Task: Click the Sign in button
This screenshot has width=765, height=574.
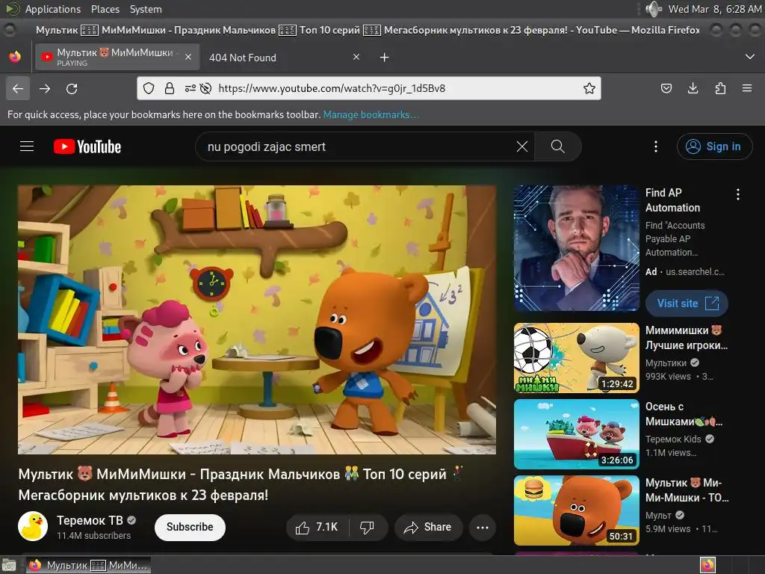Action: click(714, 146)
